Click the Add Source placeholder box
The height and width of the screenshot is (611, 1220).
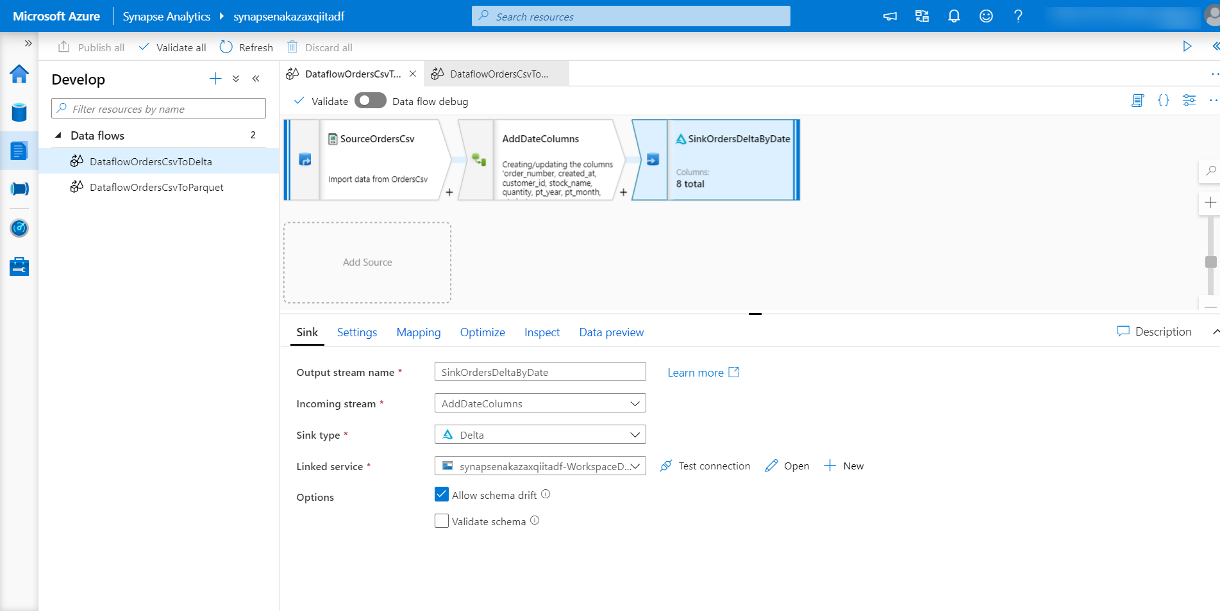pos(367,263)
